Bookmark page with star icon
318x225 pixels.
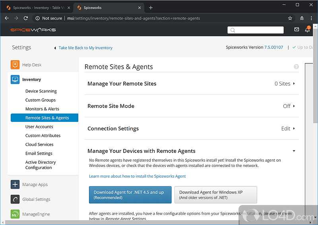[x=290, y=18]
